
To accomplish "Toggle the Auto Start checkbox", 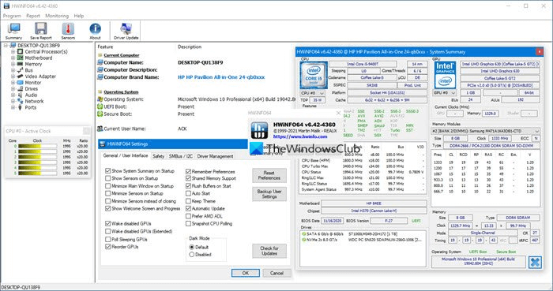I will click(188, 193).
